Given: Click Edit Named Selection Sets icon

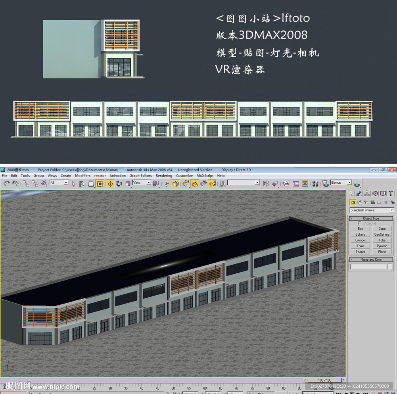Looking at the screenshot, I should click(x=222, y=183).
